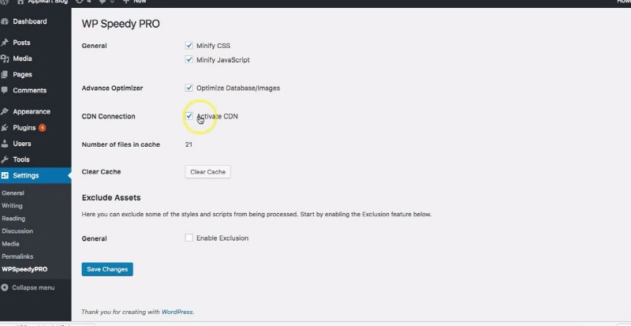Image resolution: width=631 pixels, height=326 pixels.
Task: Uncheck the Minify CSS checkbox
Action: pyautogui.click(x=189, y=46)
